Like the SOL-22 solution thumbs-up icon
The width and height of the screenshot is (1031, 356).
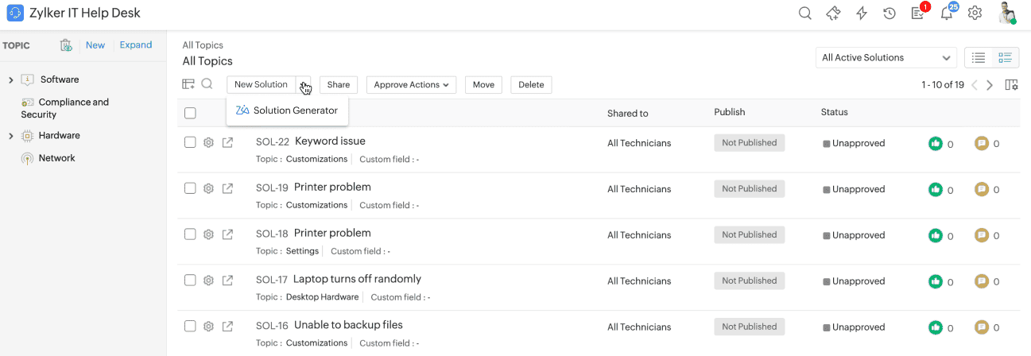click(x=935, y=144)
